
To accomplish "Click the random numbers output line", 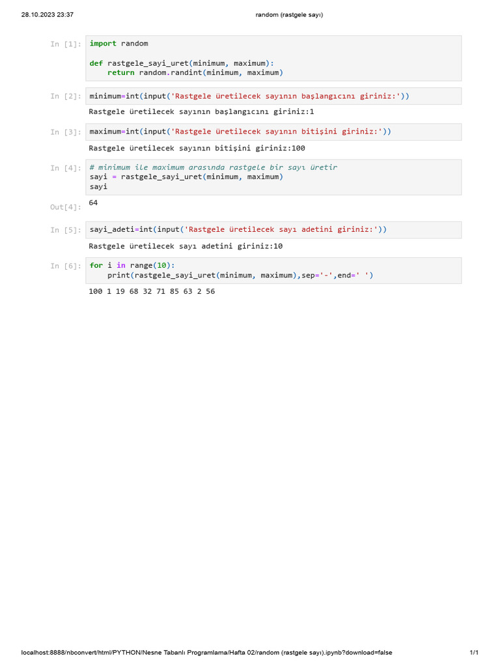I will [152, 291].
